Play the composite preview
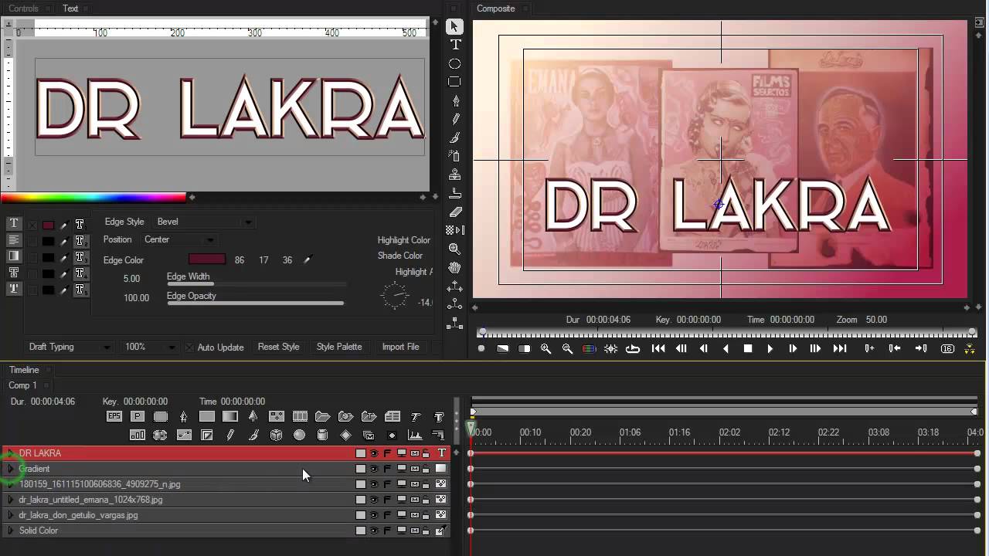989x556 pixels. click(770, 349)
